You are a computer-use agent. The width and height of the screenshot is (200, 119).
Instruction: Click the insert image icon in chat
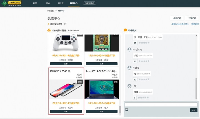(x=127, y=110)
